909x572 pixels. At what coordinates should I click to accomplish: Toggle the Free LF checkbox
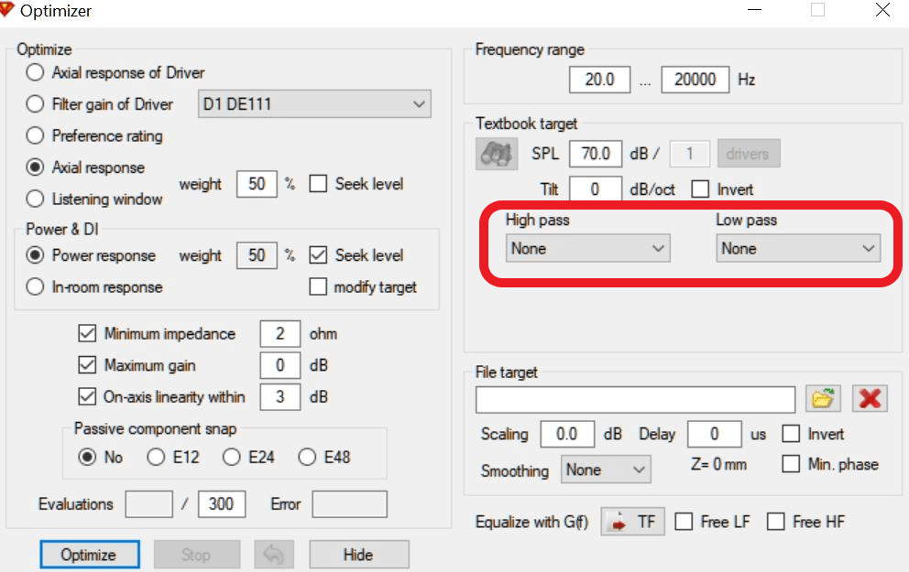click(x=684, y=522)
